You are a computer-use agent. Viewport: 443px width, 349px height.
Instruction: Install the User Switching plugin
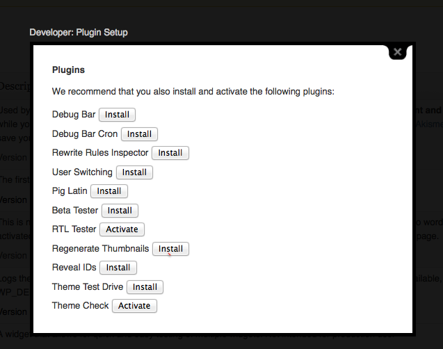point(134,172)
